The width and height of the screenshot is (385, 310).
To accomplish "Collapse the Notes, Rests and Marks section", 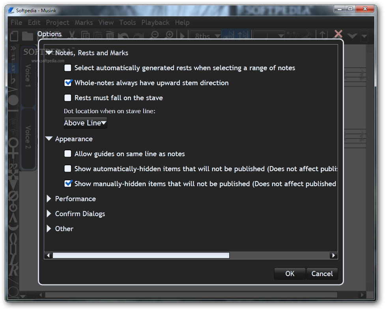I will coord(49,52).
